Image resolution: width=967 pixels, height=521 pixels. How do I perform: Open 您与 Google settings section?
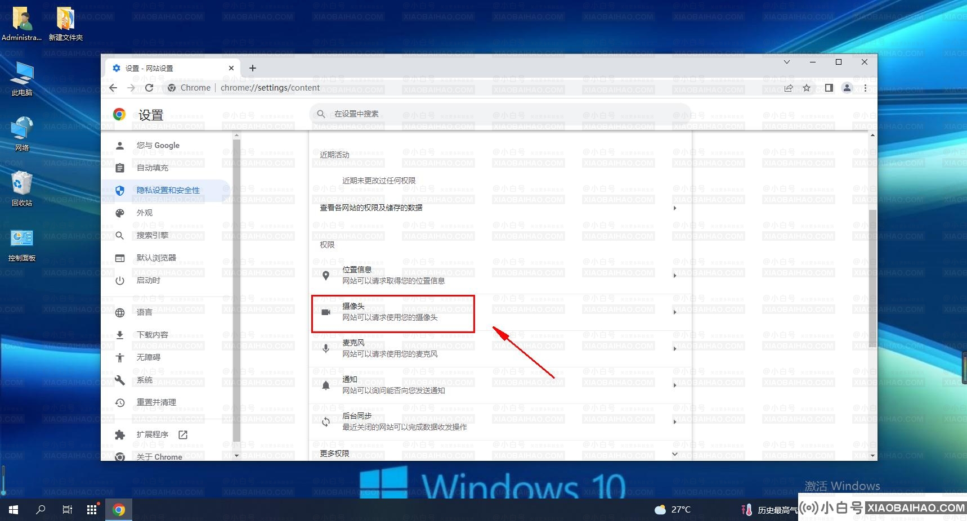pos(167,145)
